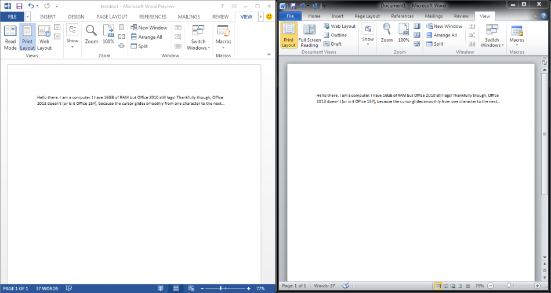Open PAGE LAYOUT tab in Word 2013
This screenshot has width=551, height=293.
click(112, 16)
